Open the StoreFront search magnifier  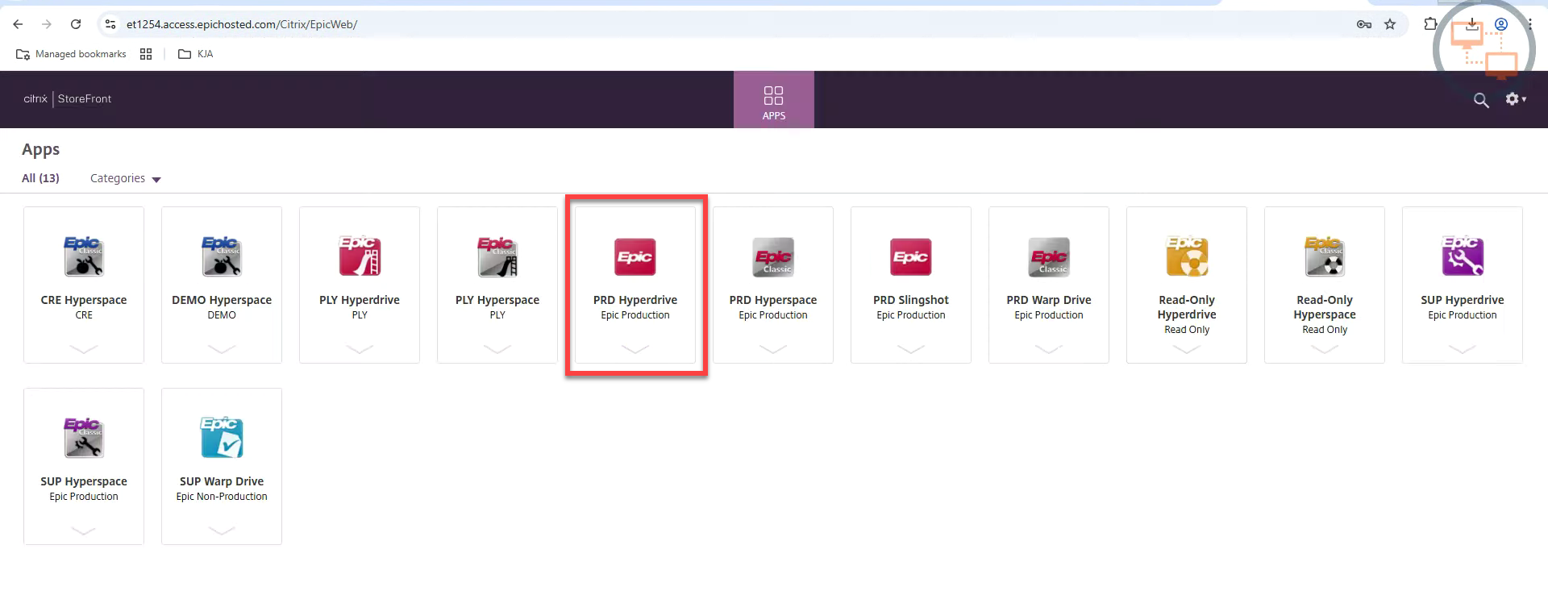click(x=1481, y=100)
